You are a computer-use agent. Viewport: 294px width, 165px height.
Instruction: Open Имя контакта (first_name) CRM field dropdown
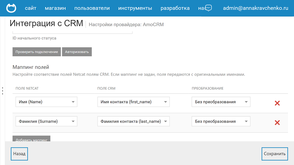click(x=133, y=102)
